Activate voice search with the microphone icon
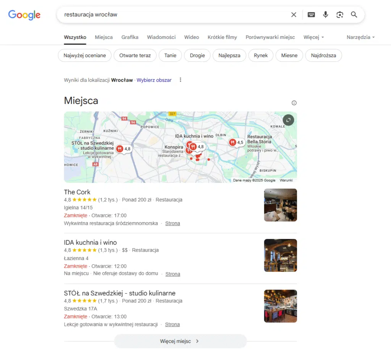Image resolution: width=391 pixels, height=349 pixels. click(326, 15)
